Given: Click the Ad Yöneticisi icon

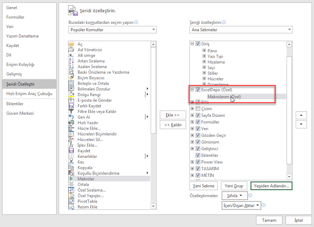Looking at the screenshot, I should coord(71,49).
